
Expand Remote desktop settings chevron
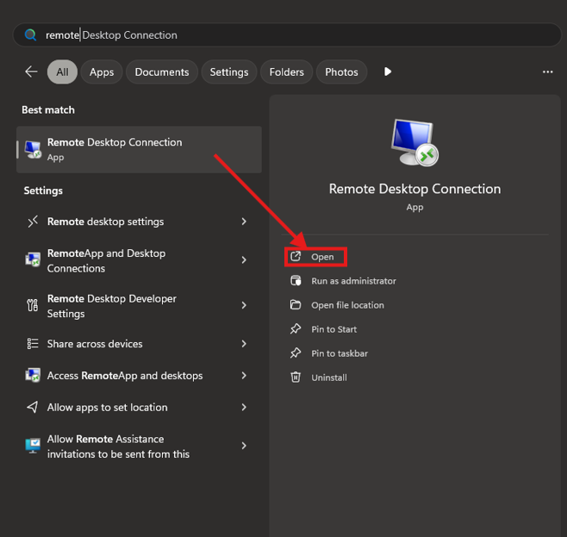(x=244, y=222)
